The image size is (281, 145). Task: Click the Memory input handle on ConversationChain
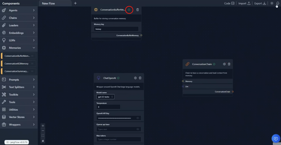coord(183,81)
